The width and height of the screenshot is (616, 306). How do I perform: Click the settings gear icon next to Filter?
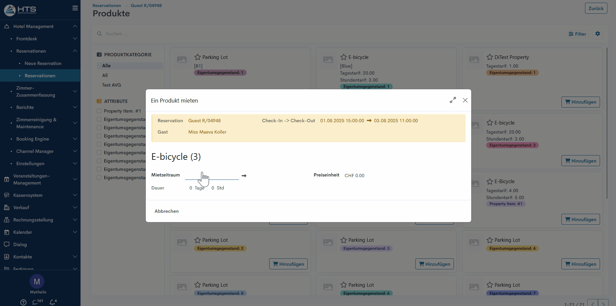(597, 34)
